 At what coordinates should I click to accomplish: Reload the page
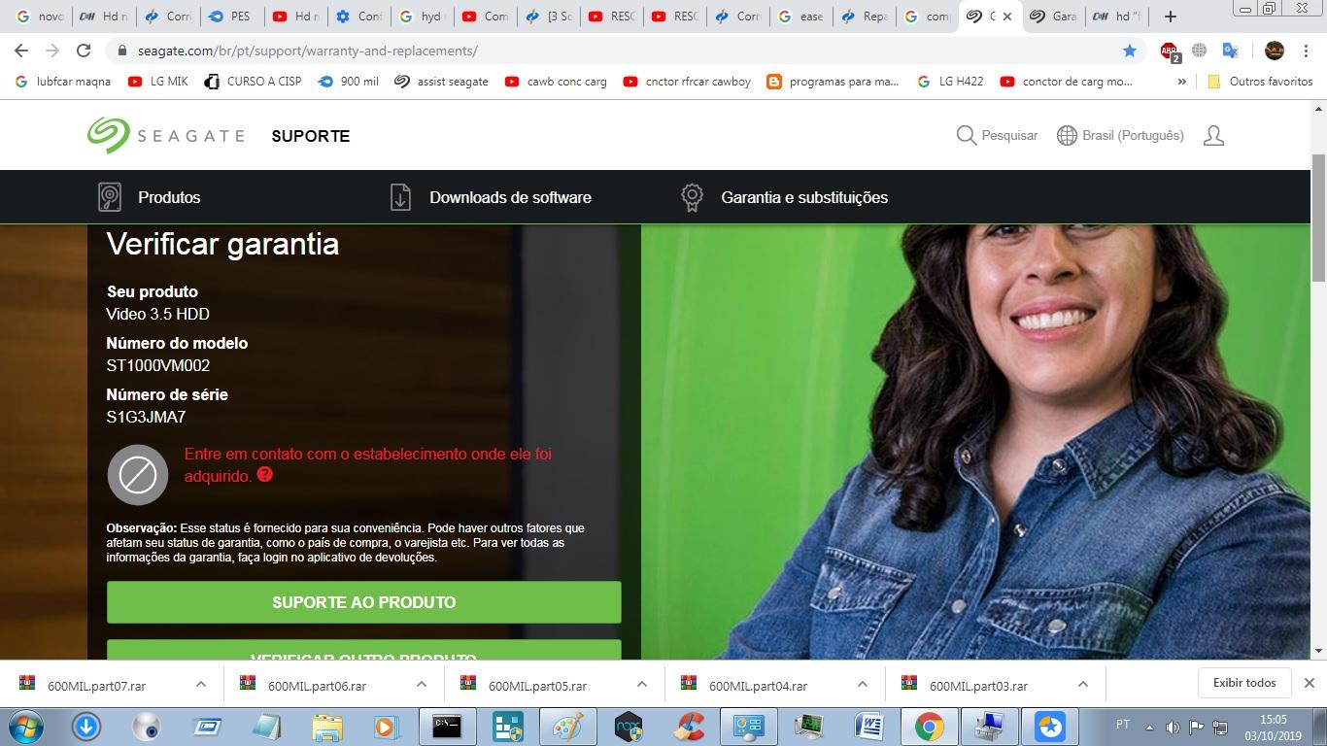[84, 51]
